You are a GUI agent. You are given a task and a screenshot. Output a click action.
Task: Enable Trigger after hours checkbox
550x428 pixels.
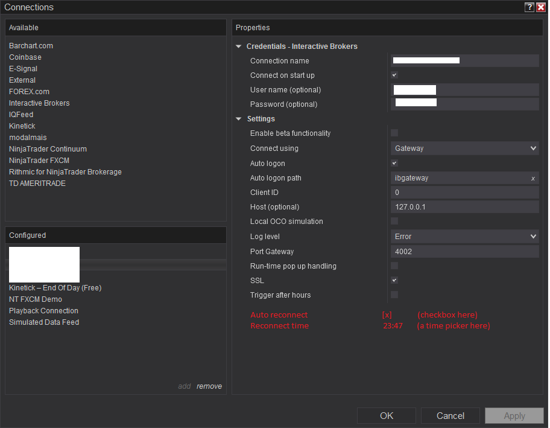394,295
